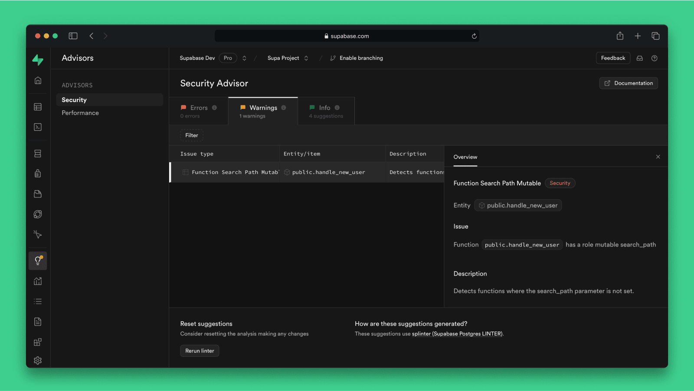The width and height of the screenshot is (694, 391).
Task: Click the Rerun linter button
Action: [200, 351]
